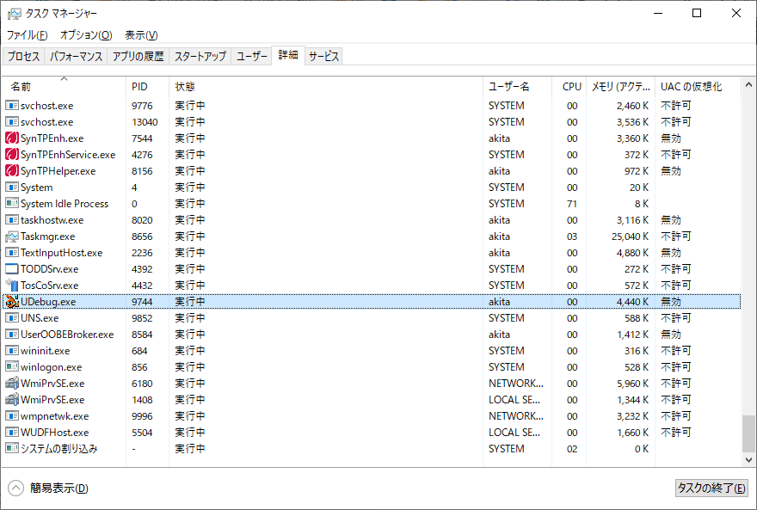757x510 pixels.
Task: Open the ファイル(F) menu
Action: coord(27,35)
